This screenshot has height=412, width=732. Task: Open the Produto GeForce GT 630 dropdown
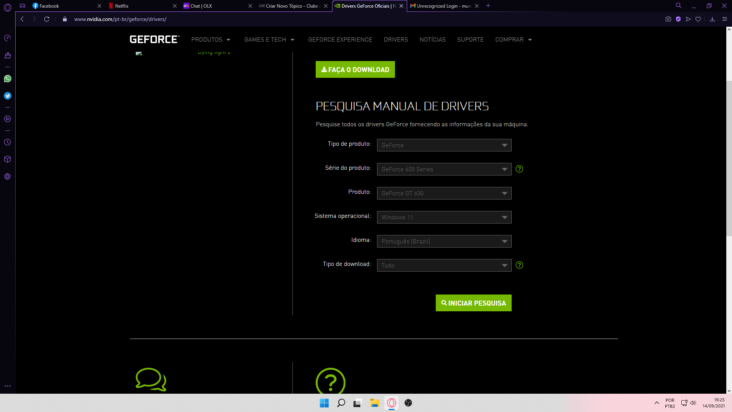(444, 193)
